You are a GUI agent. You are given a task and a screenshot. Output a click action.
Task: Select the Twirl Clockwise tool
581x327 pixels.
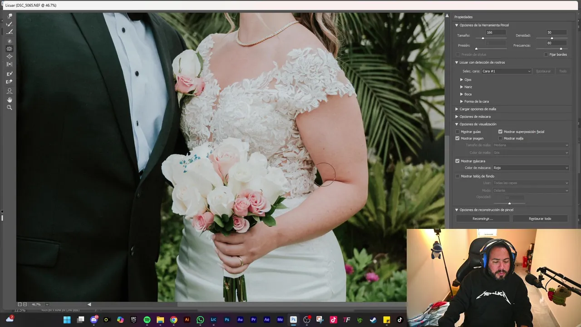[10, 41]
